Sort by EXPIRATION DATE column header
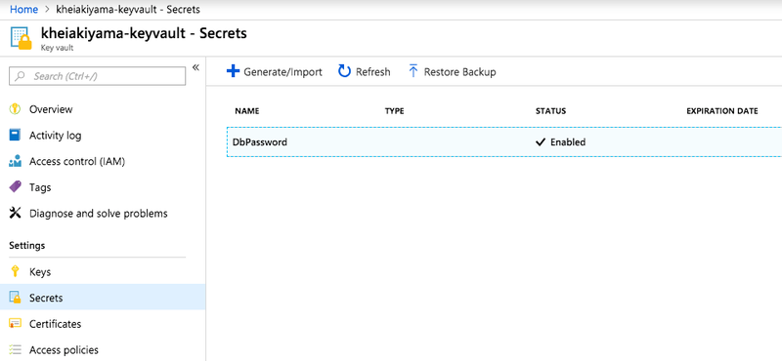The height and width of the screenshot is (361, 782). 722,111
